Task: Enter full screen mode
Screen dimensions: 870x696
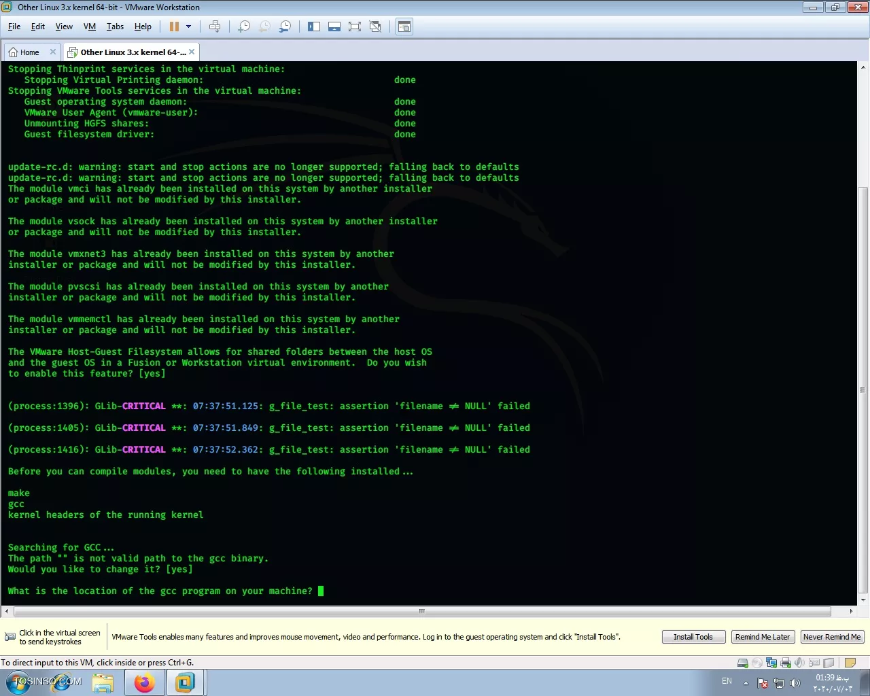Action: click(x=354, y=27)
